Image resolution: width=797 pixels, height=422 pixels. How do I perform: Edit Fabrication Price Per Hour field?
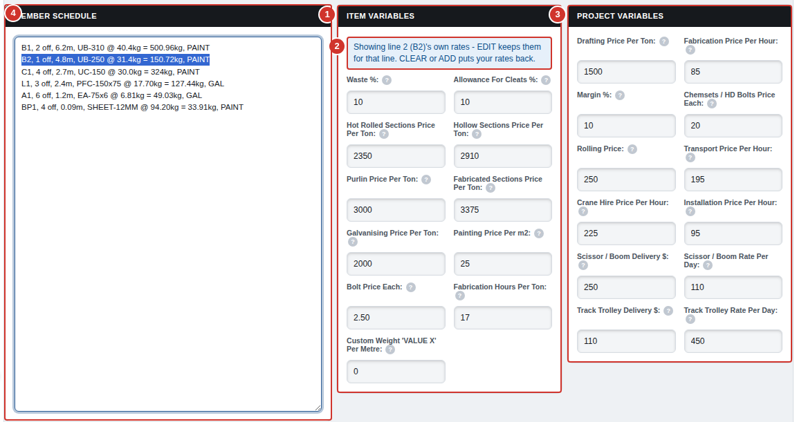(733, 72)
